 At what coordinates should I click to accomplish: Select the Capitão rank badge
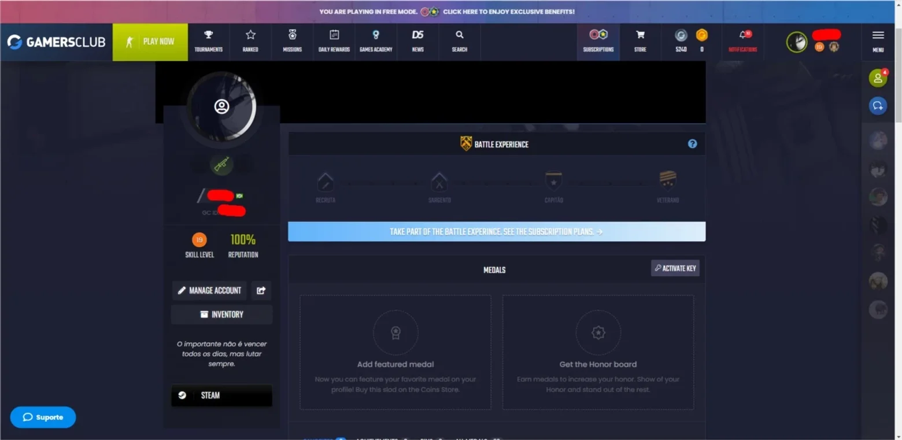point(553,182)
